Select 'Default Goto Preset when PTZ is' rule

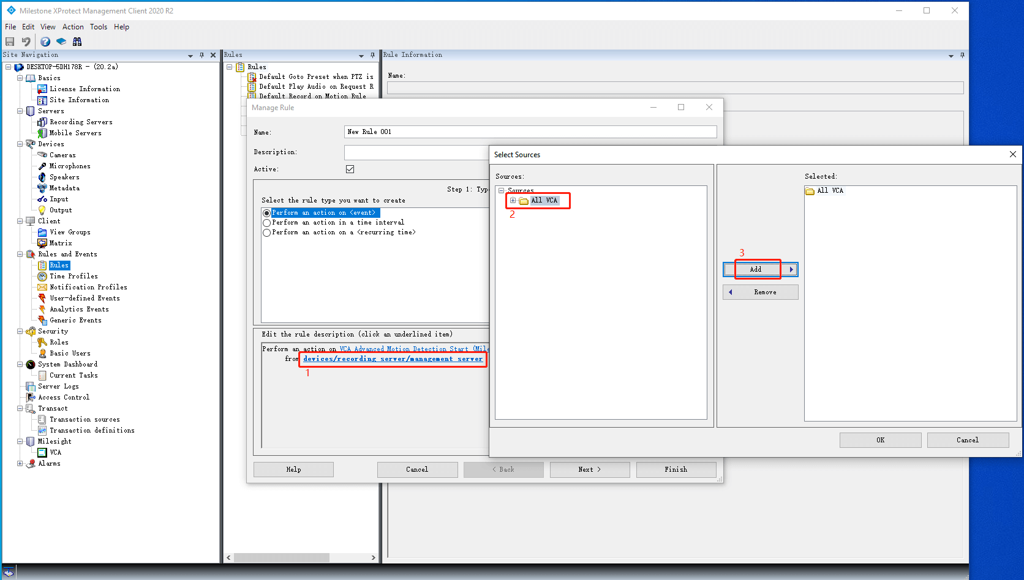[x=316, y=76]
